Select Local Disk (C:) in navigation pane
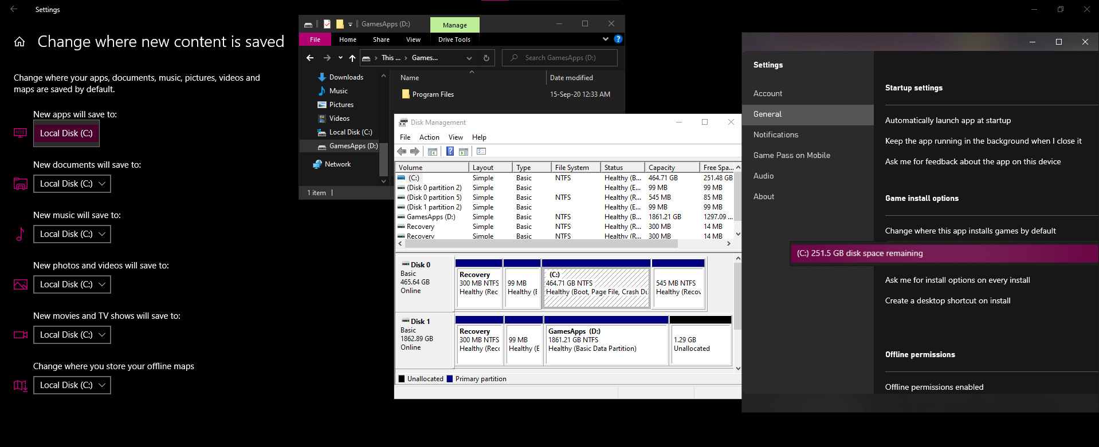Viewport: 1099px width, 447px height. [351, 132]
